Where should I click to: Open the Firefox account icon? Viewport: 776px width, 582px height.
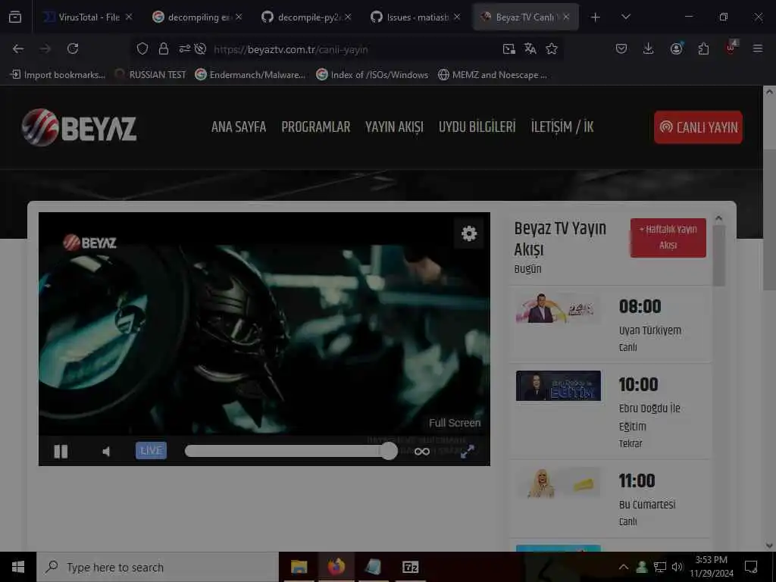point(676,48)
